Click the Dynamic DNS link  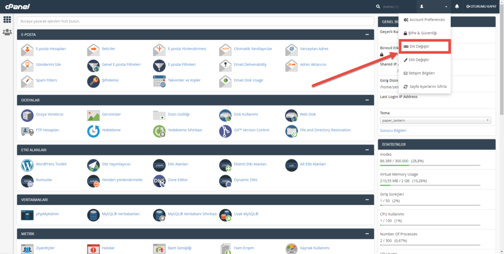pos(246,180)
